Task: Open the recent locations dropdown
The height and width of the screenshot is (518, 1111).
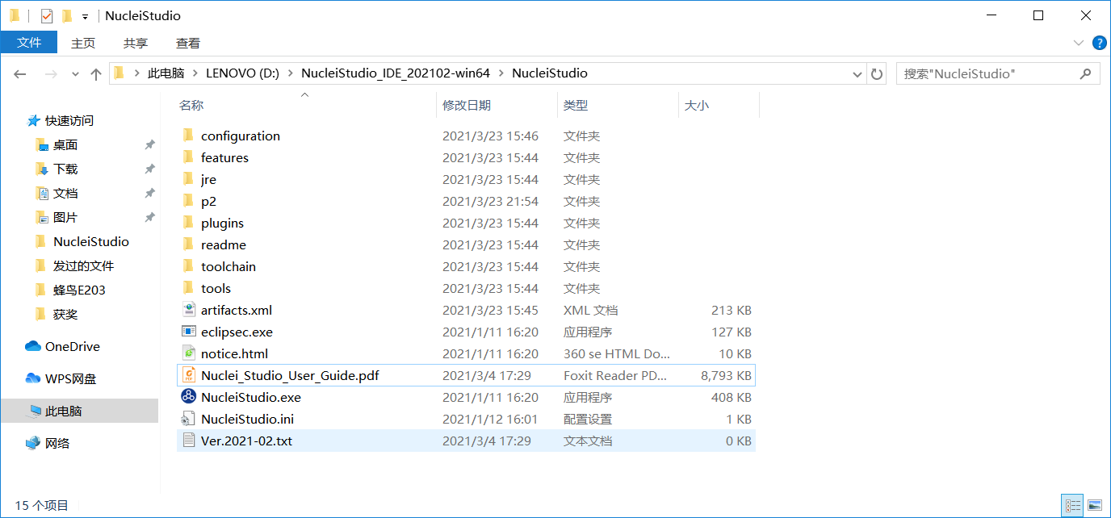Action: tap(75, 73)
